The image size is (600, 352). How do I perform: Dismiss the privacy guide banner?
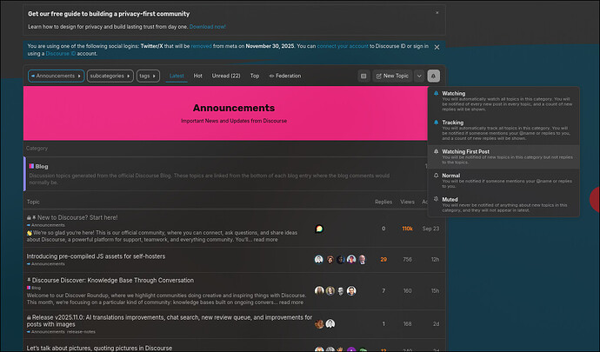tap(437, 13)
